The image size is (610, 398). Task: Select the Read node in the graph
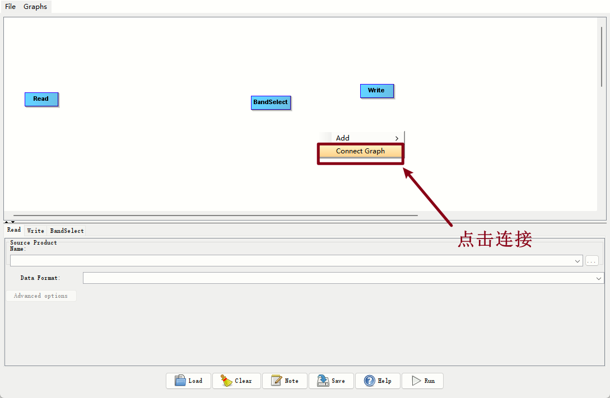[x=41, y=99]
